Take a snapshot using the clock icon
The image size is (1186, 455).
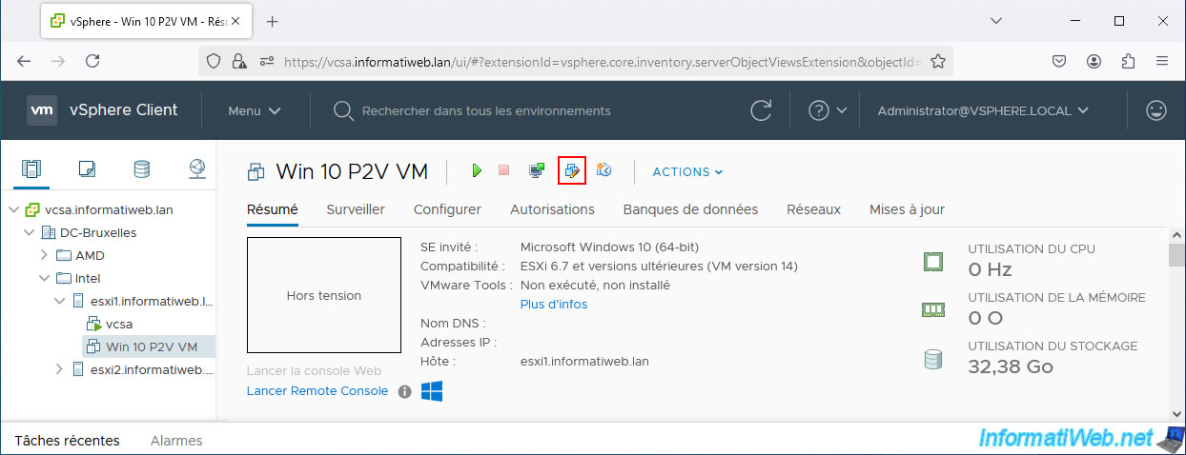pyautogui.click(x=603, y=170)
